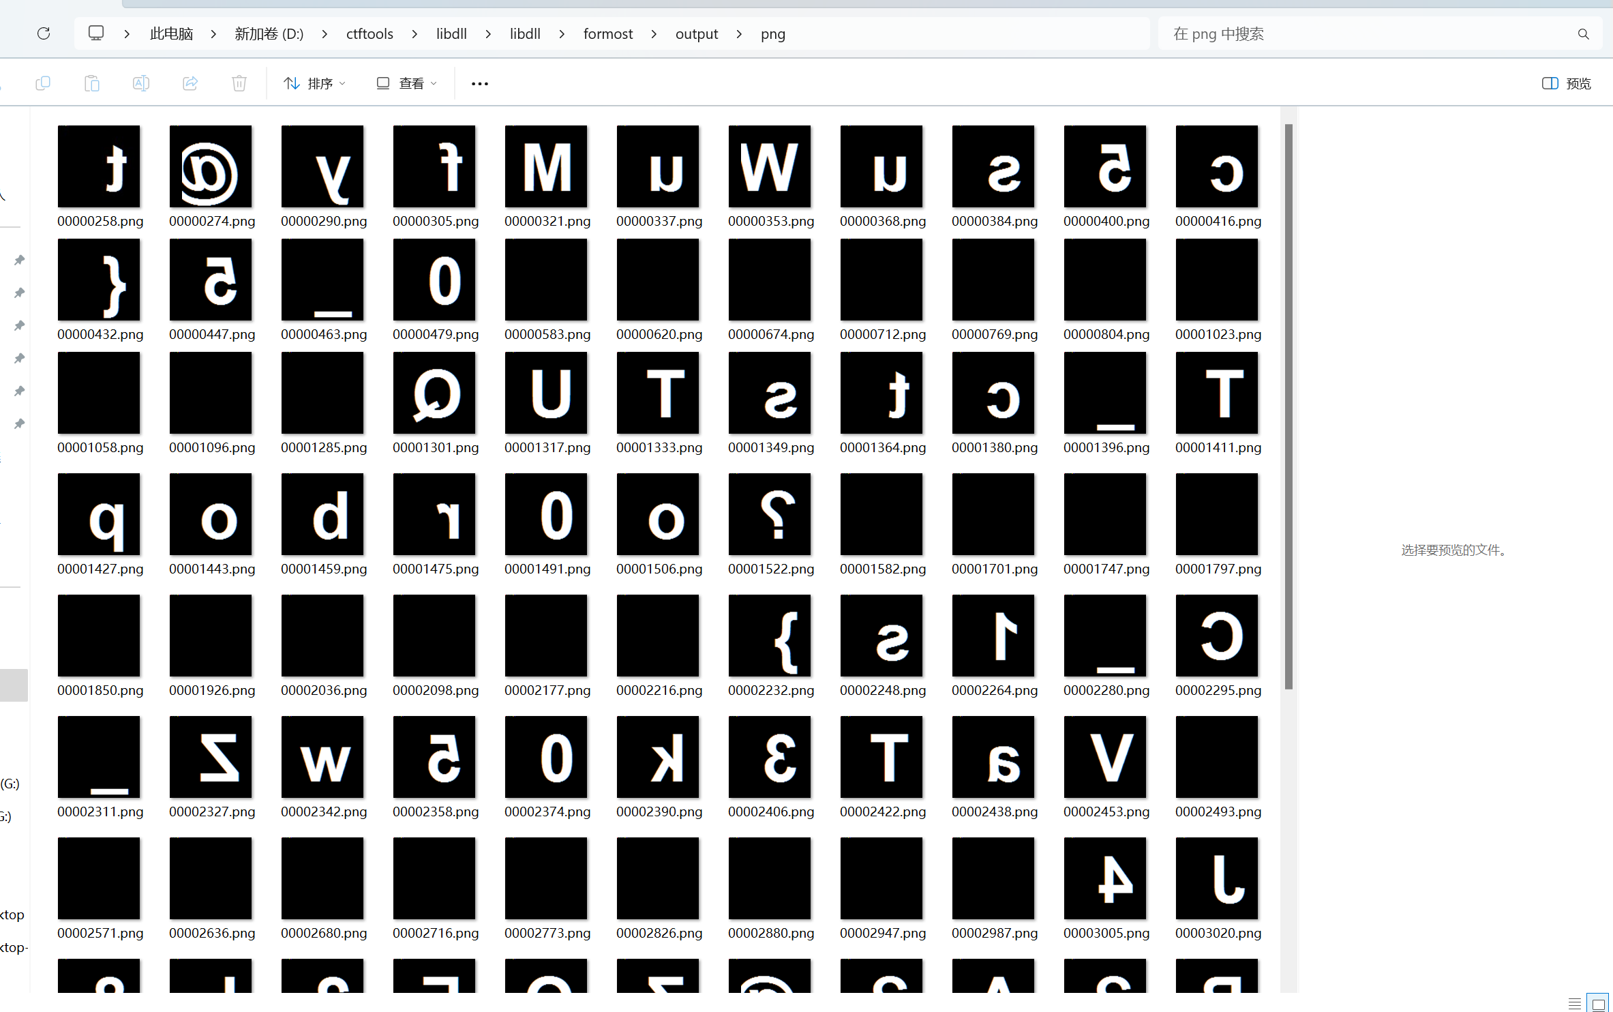Click the rename icon in the toolbar

pos(141,83)
